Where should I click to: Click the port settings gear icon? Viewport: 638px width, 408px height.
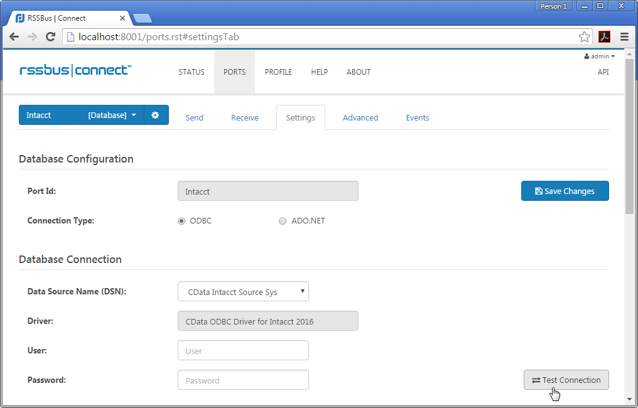[x=156, y=115]
